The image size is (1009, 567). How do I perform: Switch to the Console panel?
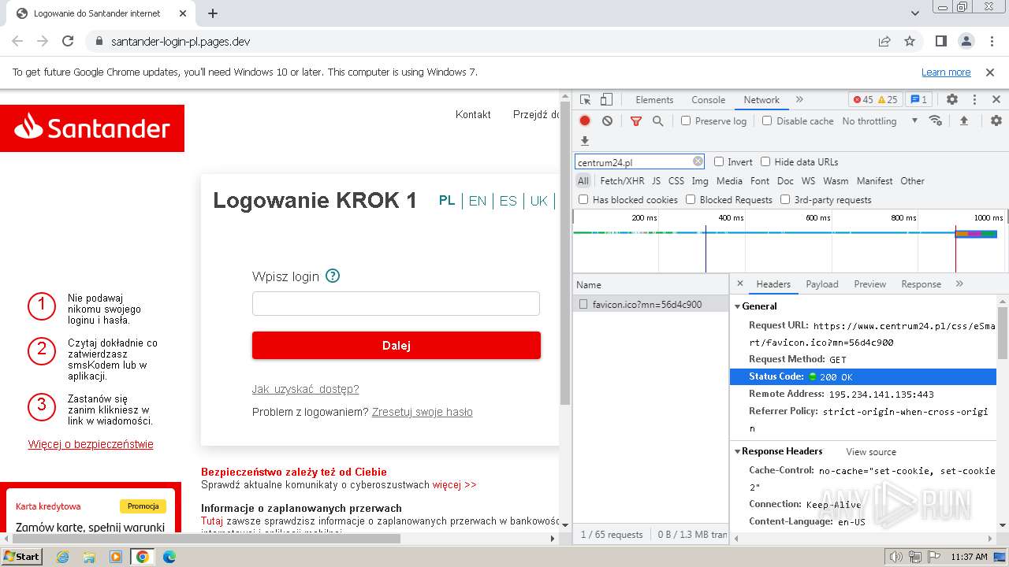(708, 100)
